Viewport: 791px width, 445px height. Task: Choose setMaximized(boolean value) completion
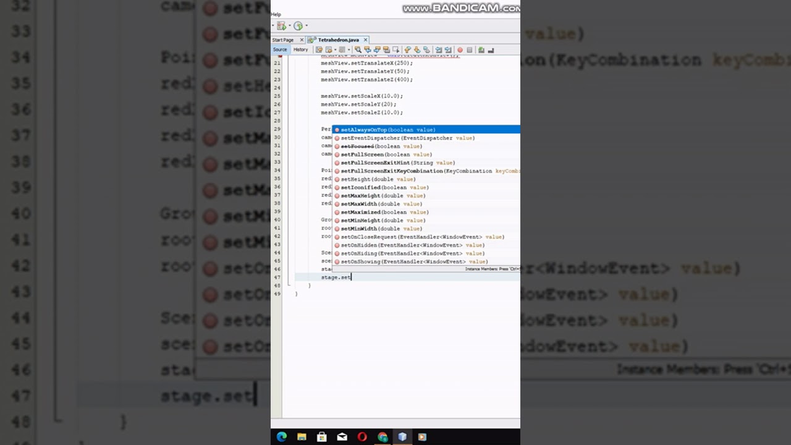426,212
